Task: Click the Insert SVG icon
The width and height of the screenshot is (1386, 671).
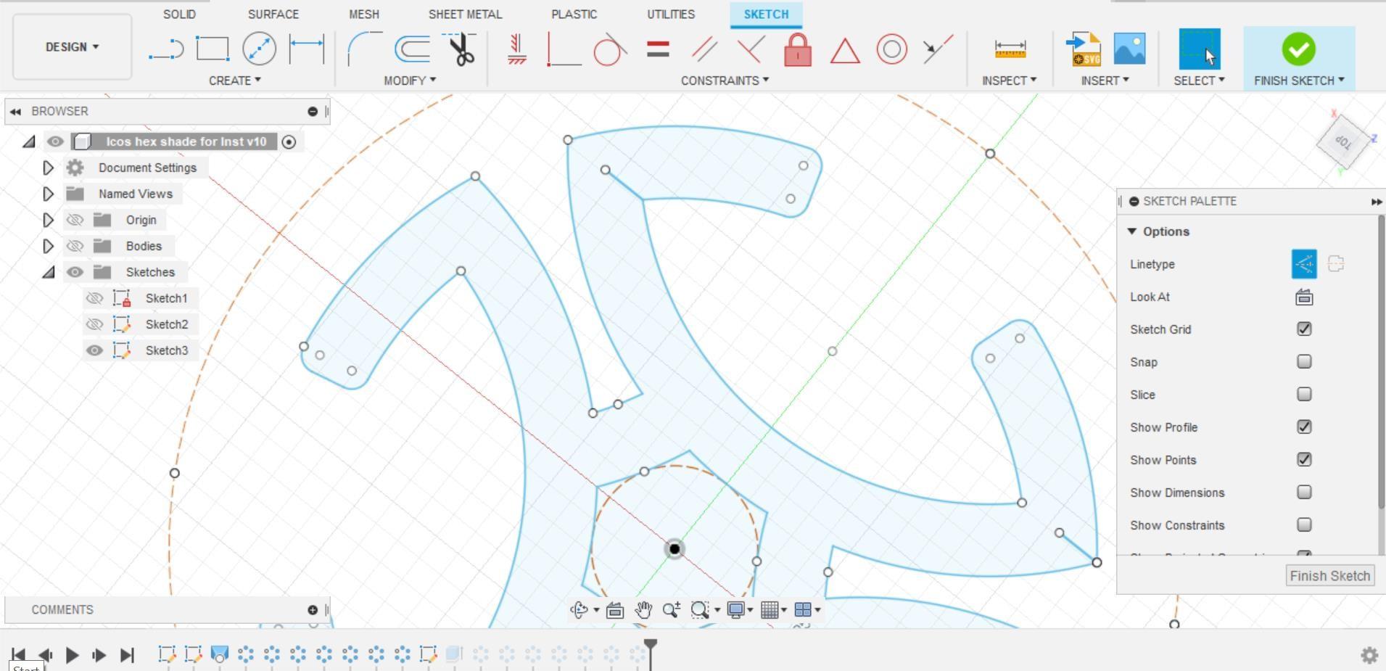Action: pos(1083,49)
